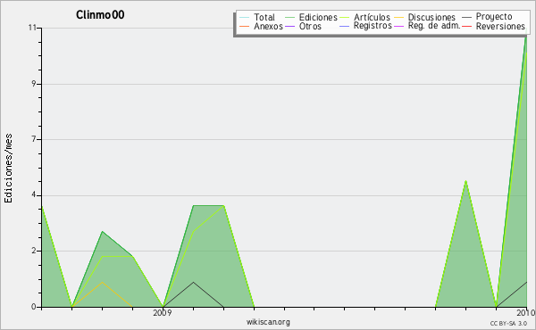The height and width of the screenshot is (330, 536).
Task: Click the Total legend label
Action: 264,17
